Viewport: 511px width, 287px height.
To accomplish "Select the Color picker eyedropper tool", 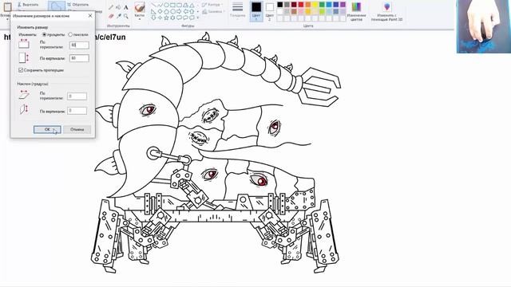I will click(x=119, y=16).
